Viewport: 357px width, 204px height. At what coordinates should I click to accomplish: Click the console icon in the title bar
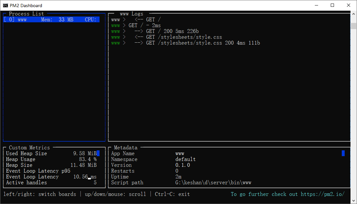(6, 5)
